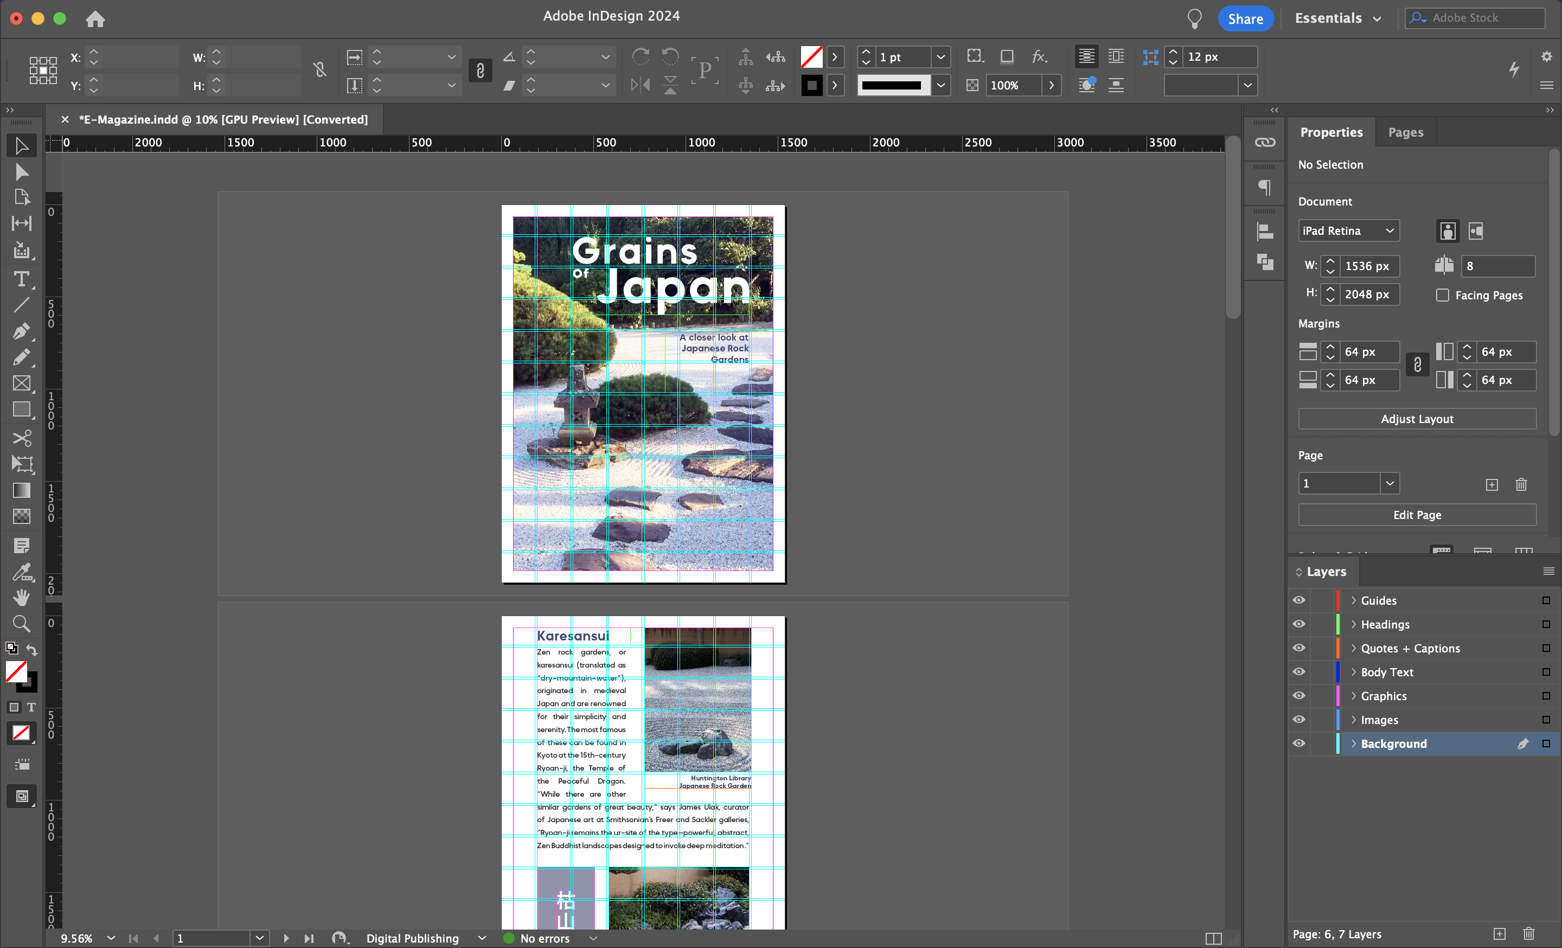Select the Type tool
1562x948 pixels.
pyautogui.click(x=22, y=279)
